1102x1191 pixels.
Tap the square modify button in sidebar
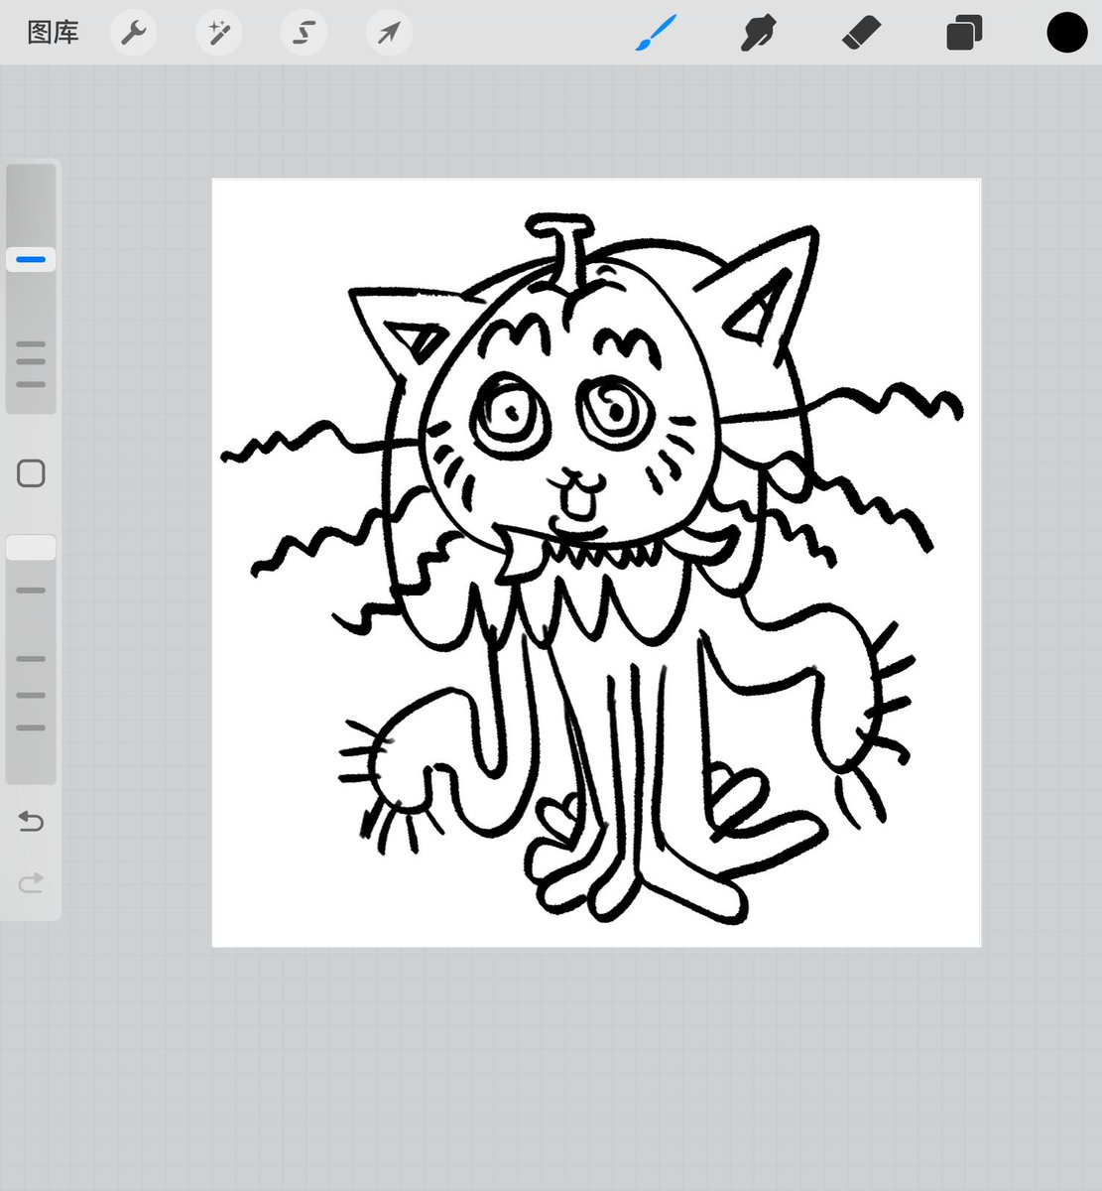click(31, 473)
